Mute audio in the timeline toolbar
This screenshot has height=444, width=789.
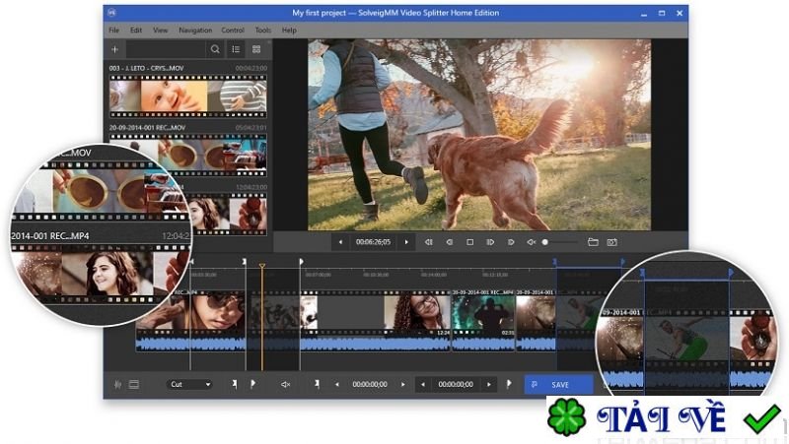click(285, 384)
